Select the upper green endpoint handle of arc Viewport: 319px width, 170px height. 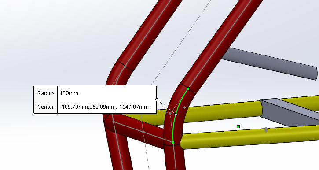pos(188,89)
